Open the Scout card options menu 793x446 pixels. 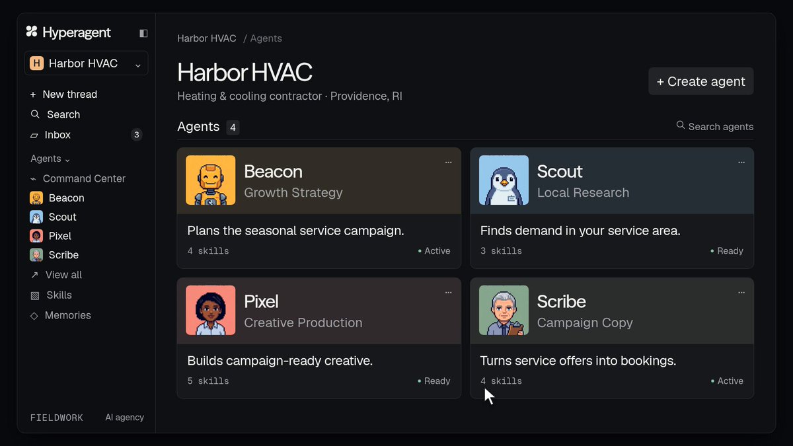click(741, 162)
